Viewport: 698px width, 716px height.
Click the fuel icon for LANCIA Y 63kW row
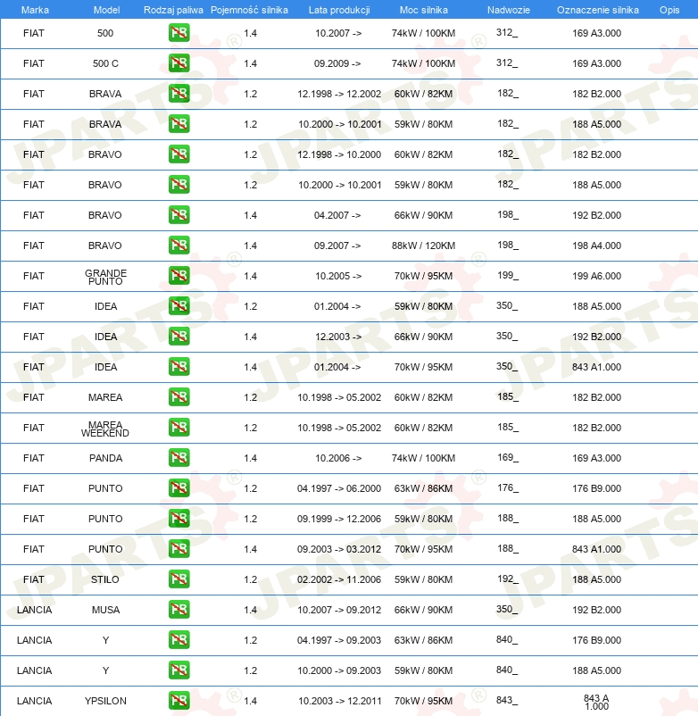pyautogui.click(x=179, y=640)
